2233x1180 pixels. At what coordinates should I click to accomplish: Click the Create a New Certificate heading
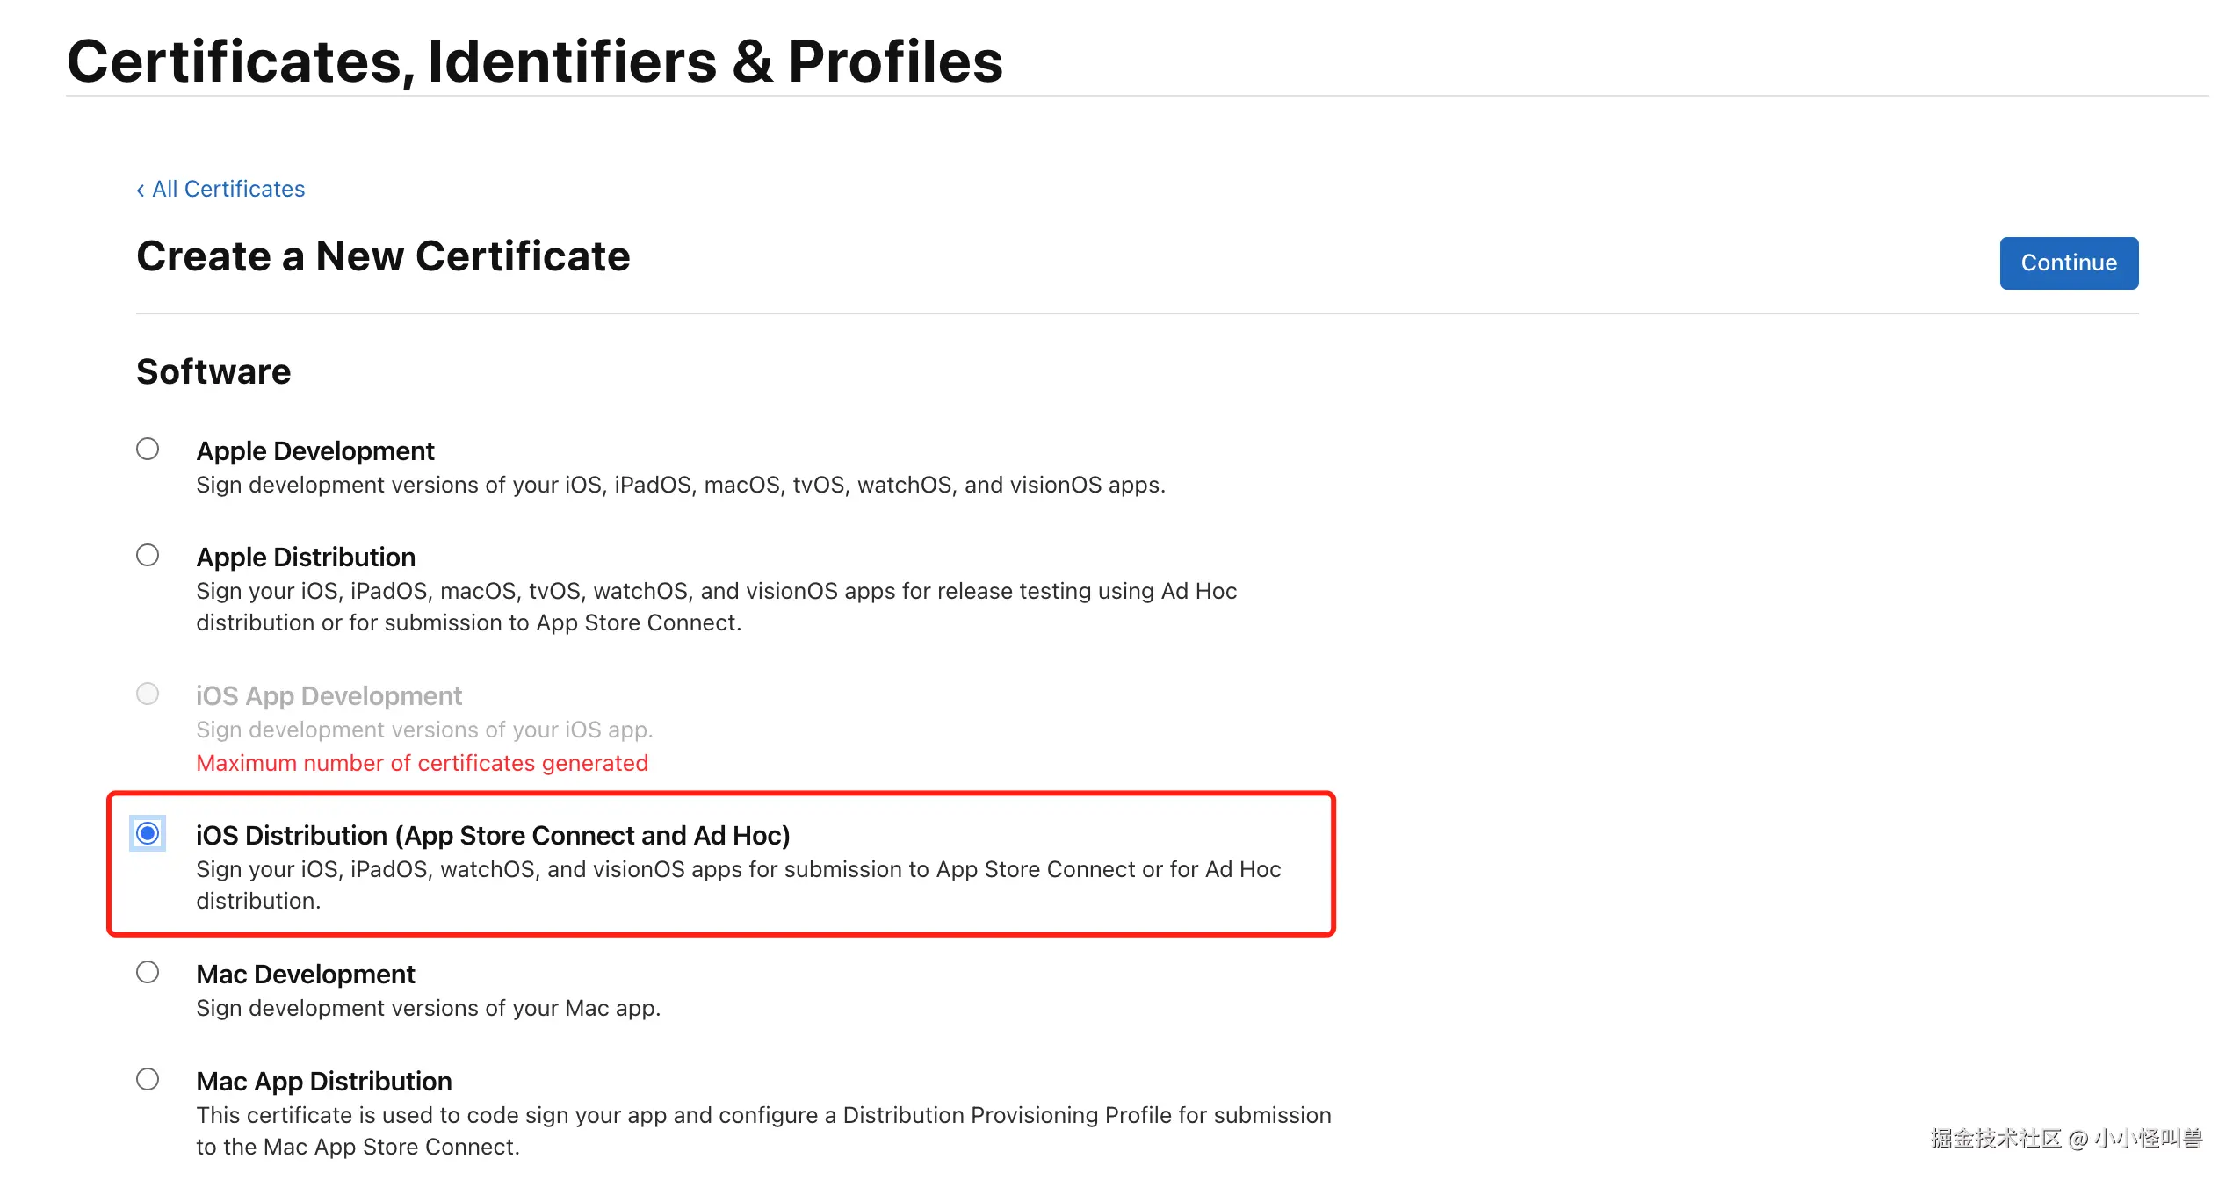pos(383,256)
